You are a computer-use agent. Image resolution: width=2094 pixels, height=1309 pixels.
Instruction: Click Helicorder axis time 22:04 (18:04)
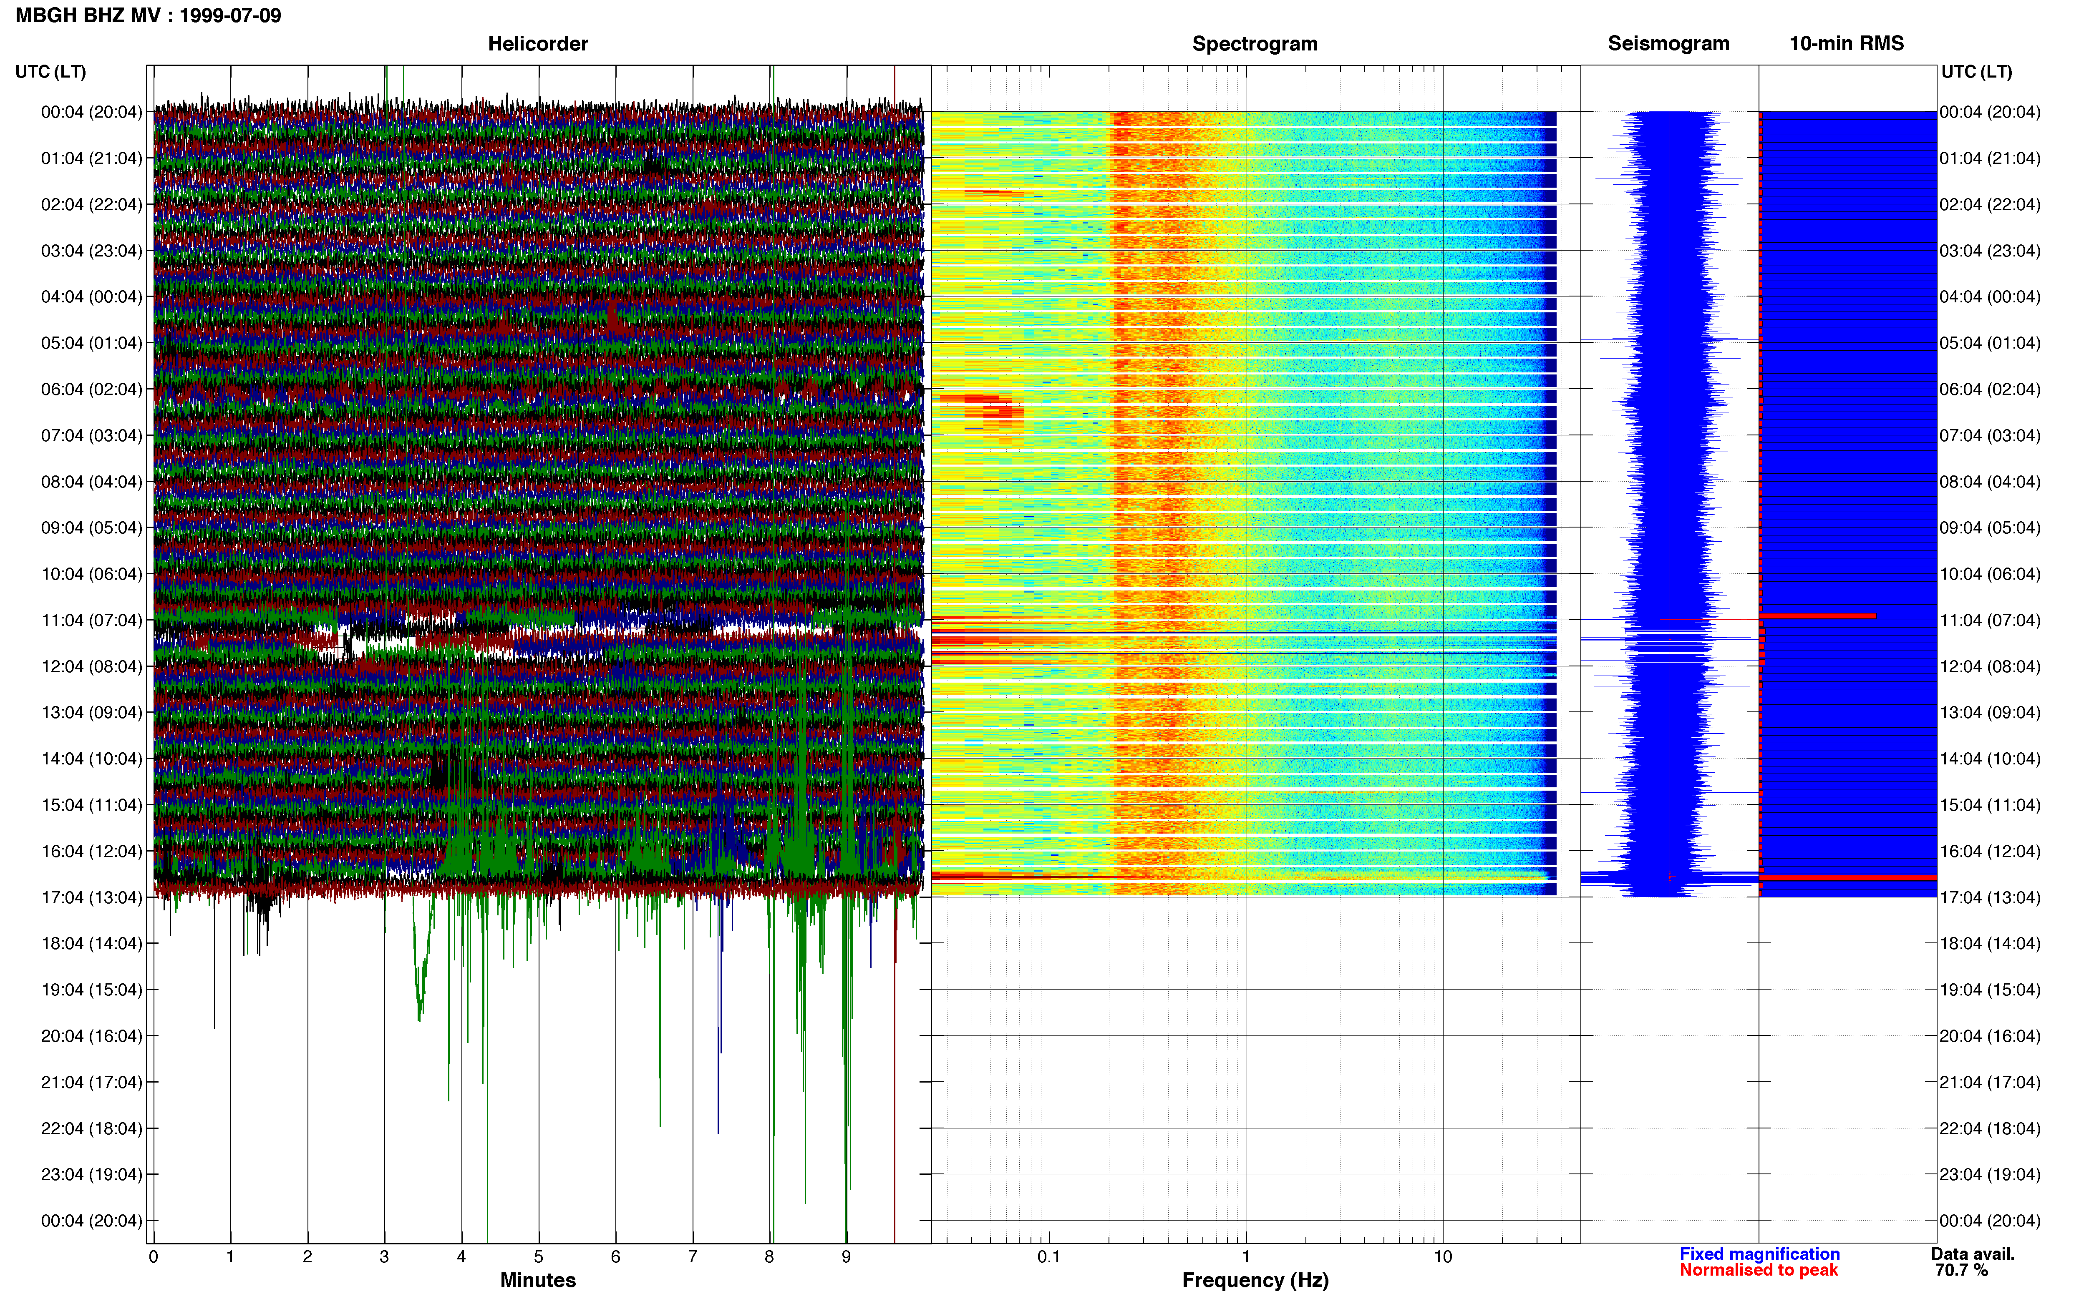(92, 1128)
